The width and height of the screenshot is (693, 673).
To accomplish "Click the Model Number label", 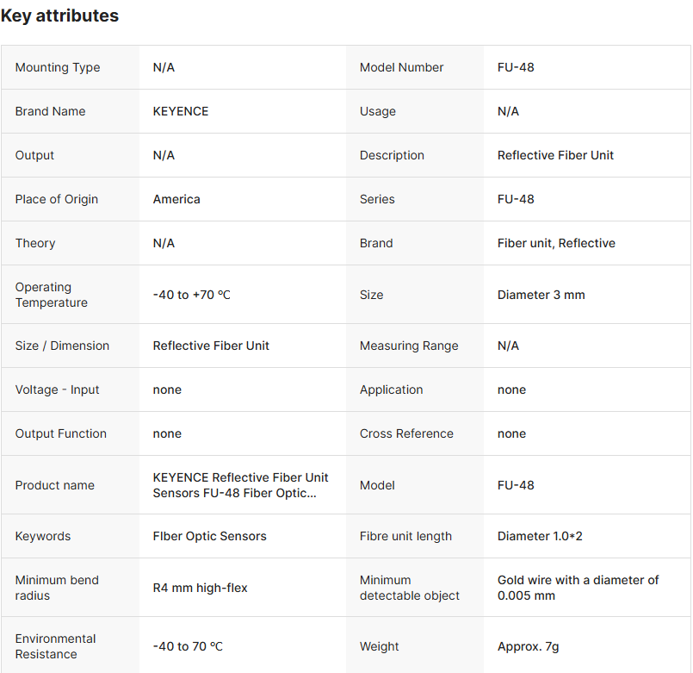I will pyautogui.click(x=402, y=67).
